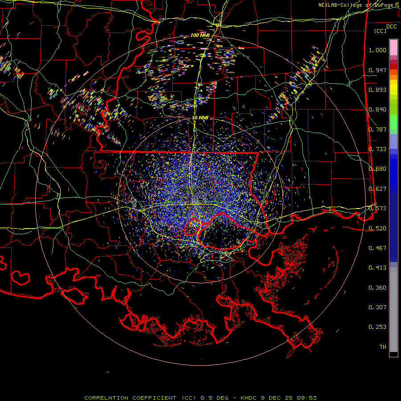Select the 0.307 legend value
Image resolution: width=401 pixels, height=401 pixels.
click(377, 307)
